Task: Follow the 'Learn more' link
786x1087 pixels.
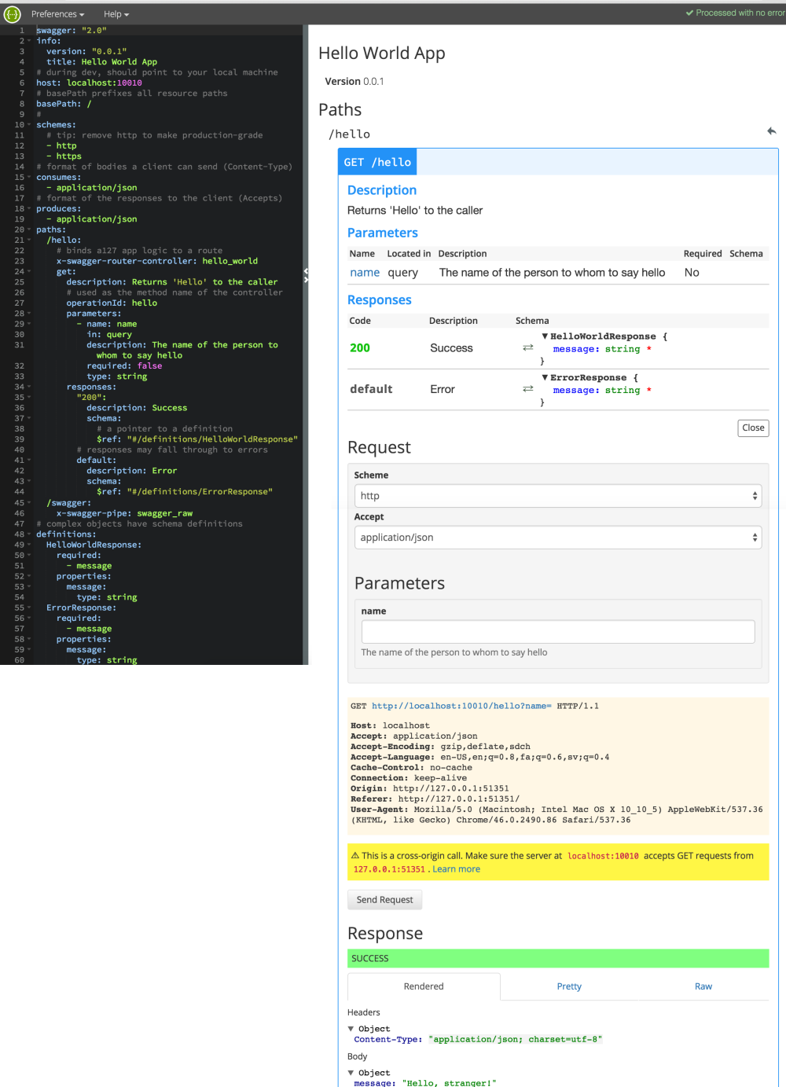Action: coord(456,869)
